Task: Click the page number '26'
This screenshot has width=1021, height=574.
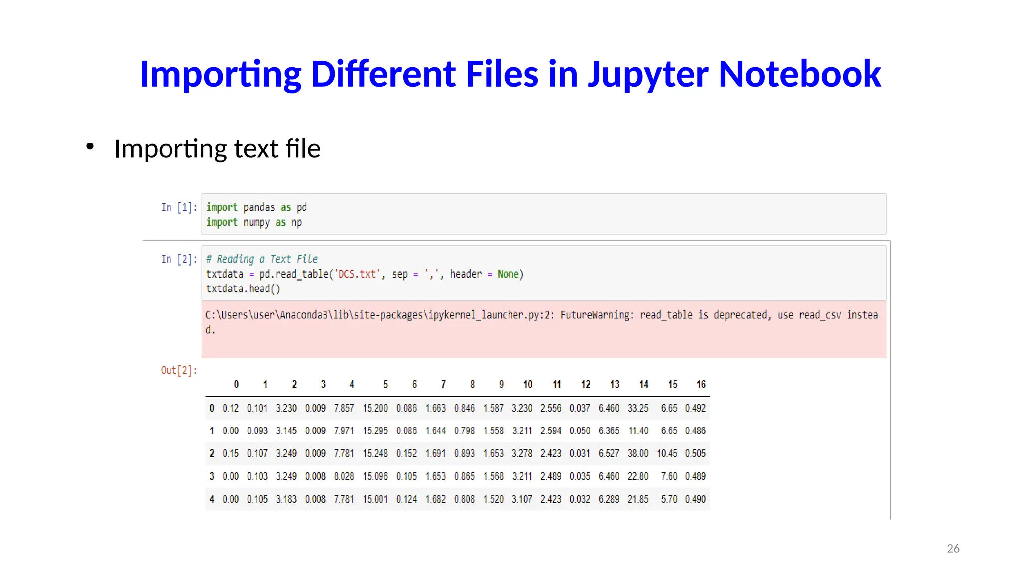Action: pos(953,549)
